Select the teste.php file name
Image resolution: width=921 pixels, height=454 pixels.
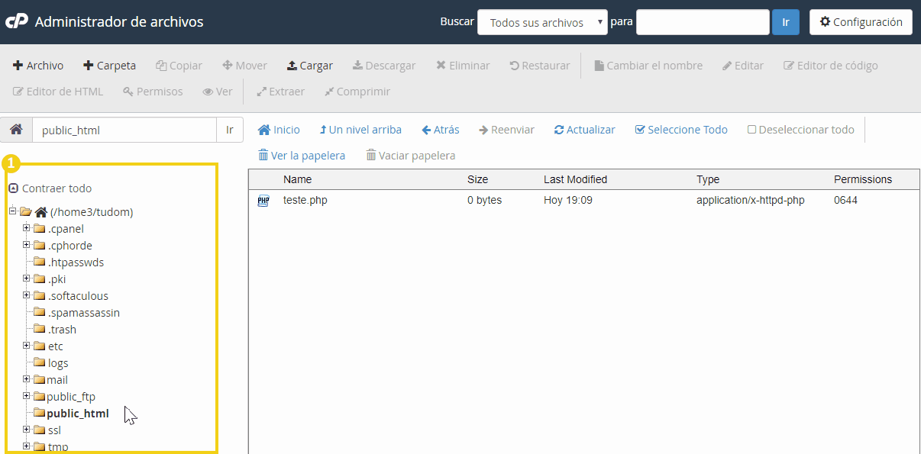(305, 201)
